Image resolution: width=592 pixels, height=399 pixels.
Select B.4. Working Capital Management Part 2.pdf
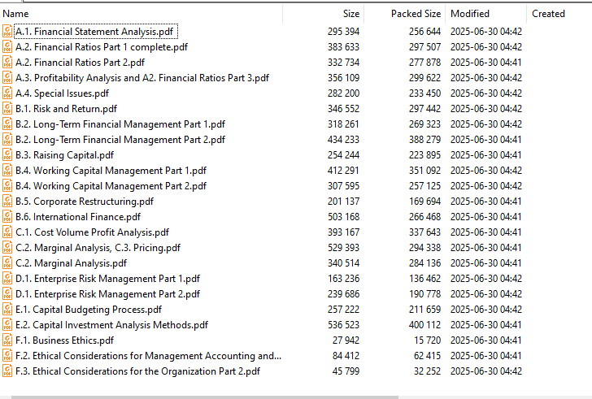(111, 186)
